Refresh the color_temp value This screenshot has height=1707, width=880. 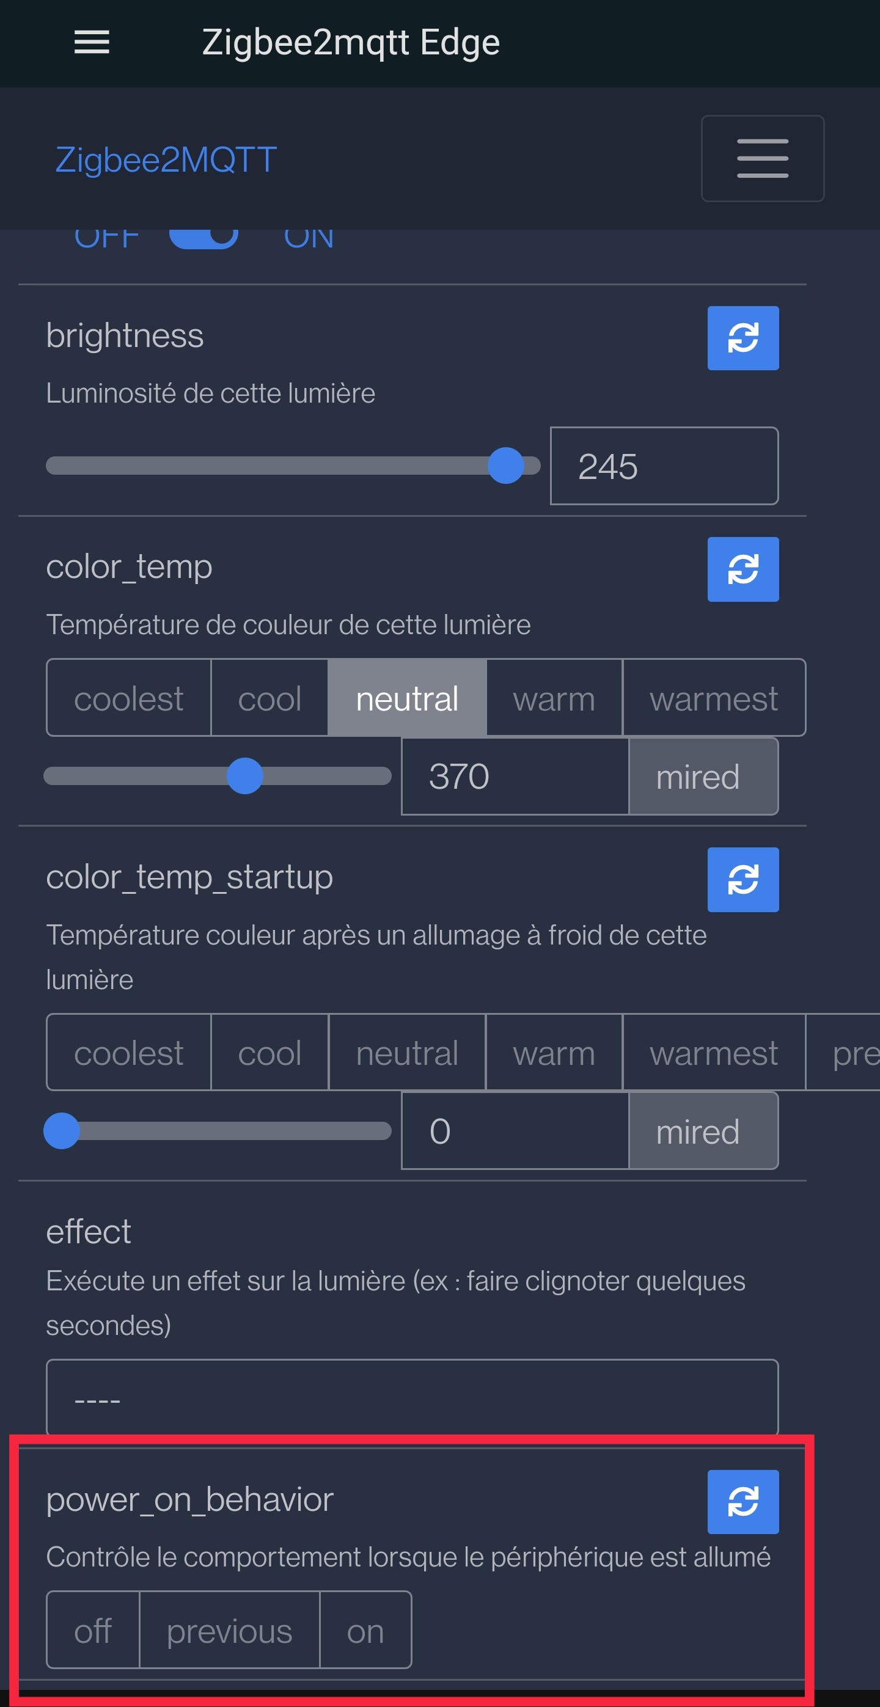click(743, 569)
